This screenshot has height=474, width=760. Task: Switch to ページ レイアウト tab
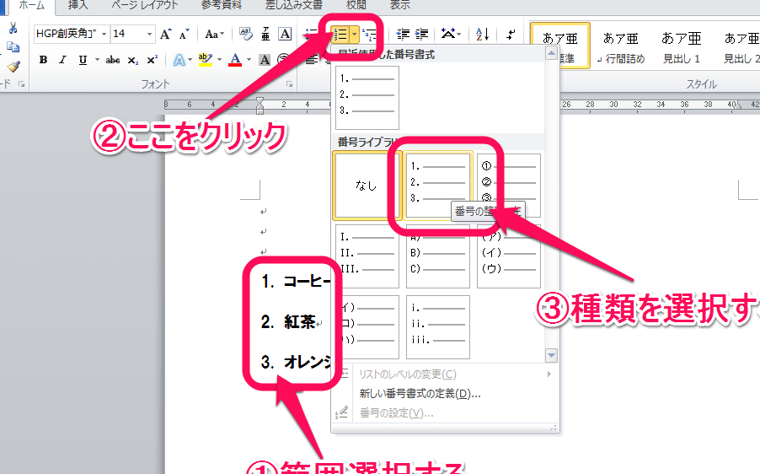145,5
